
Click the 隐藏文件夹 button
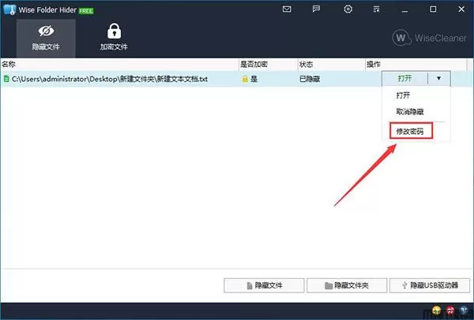pos(347,285)
